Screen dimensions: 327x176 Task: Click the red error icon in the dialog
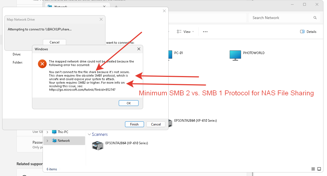pos(42,64)
